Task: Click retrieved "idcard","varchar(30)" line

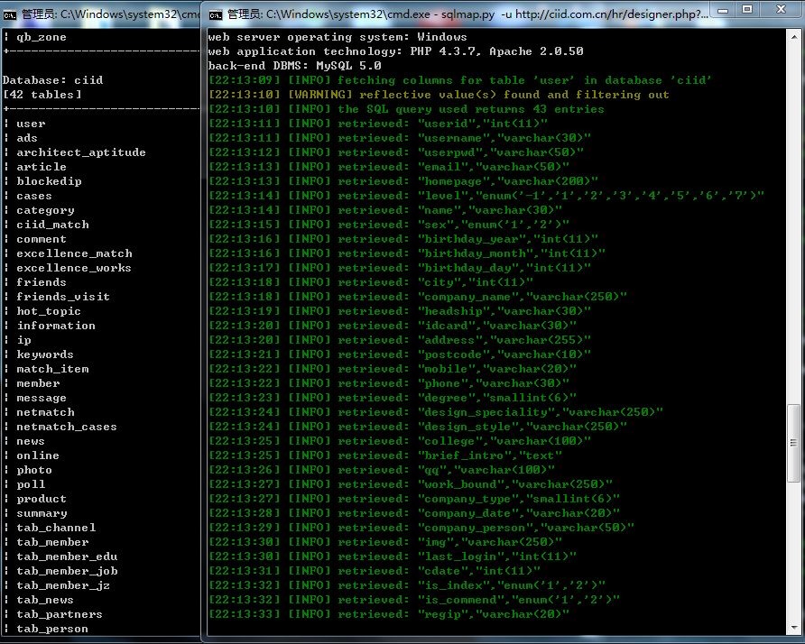Action: click(x=393, y=326)
